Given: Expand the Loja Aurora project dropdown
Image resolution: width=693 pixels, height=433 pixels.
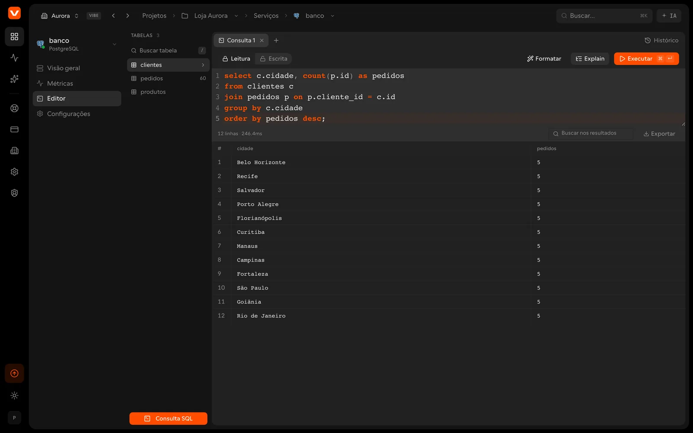Looking at the screenshot, I should pos(236,16).
